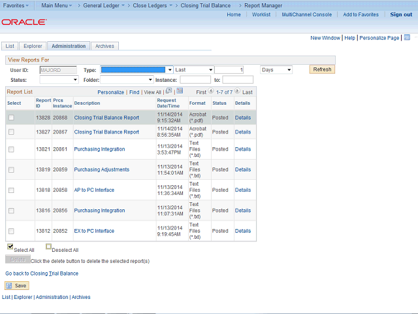The height and width of the screenshot is (314, 418).
Task: Enable the Deselect All checkbox
Action: tap(49, 247)
